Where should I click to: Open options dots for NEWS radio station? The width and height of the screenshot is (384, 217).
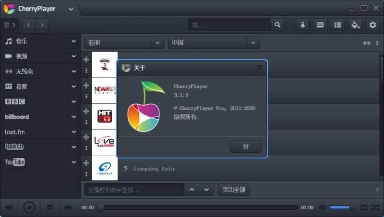pyautogui.click(x=86, y=97)
